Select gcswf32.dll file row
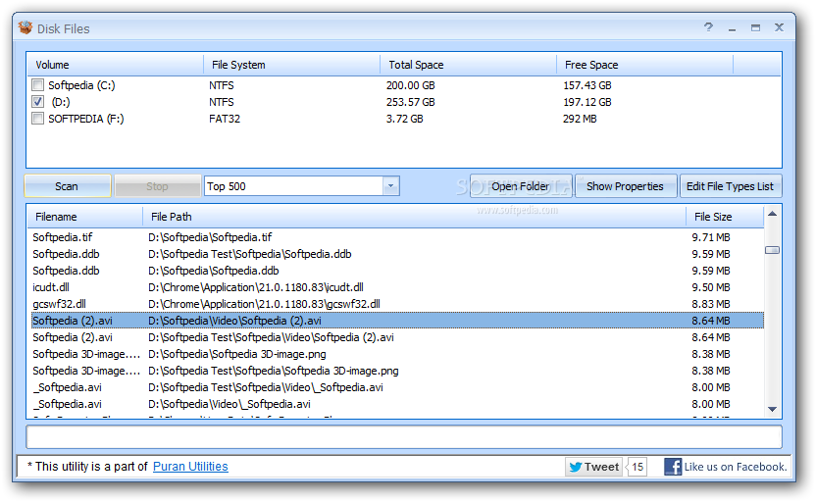 pyautogui.click(x=395, y=304)
